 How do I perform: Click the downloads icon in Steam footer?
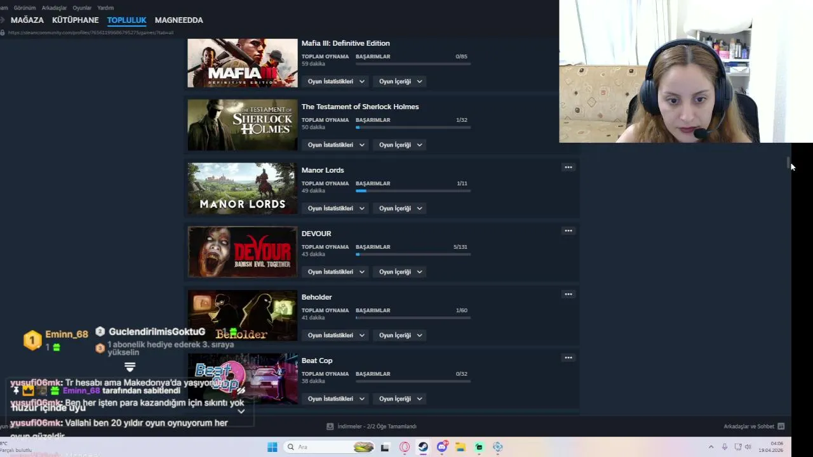330,427
